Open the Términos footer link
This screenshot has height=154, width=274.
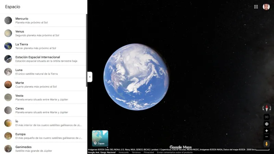(x=136, y=152)
